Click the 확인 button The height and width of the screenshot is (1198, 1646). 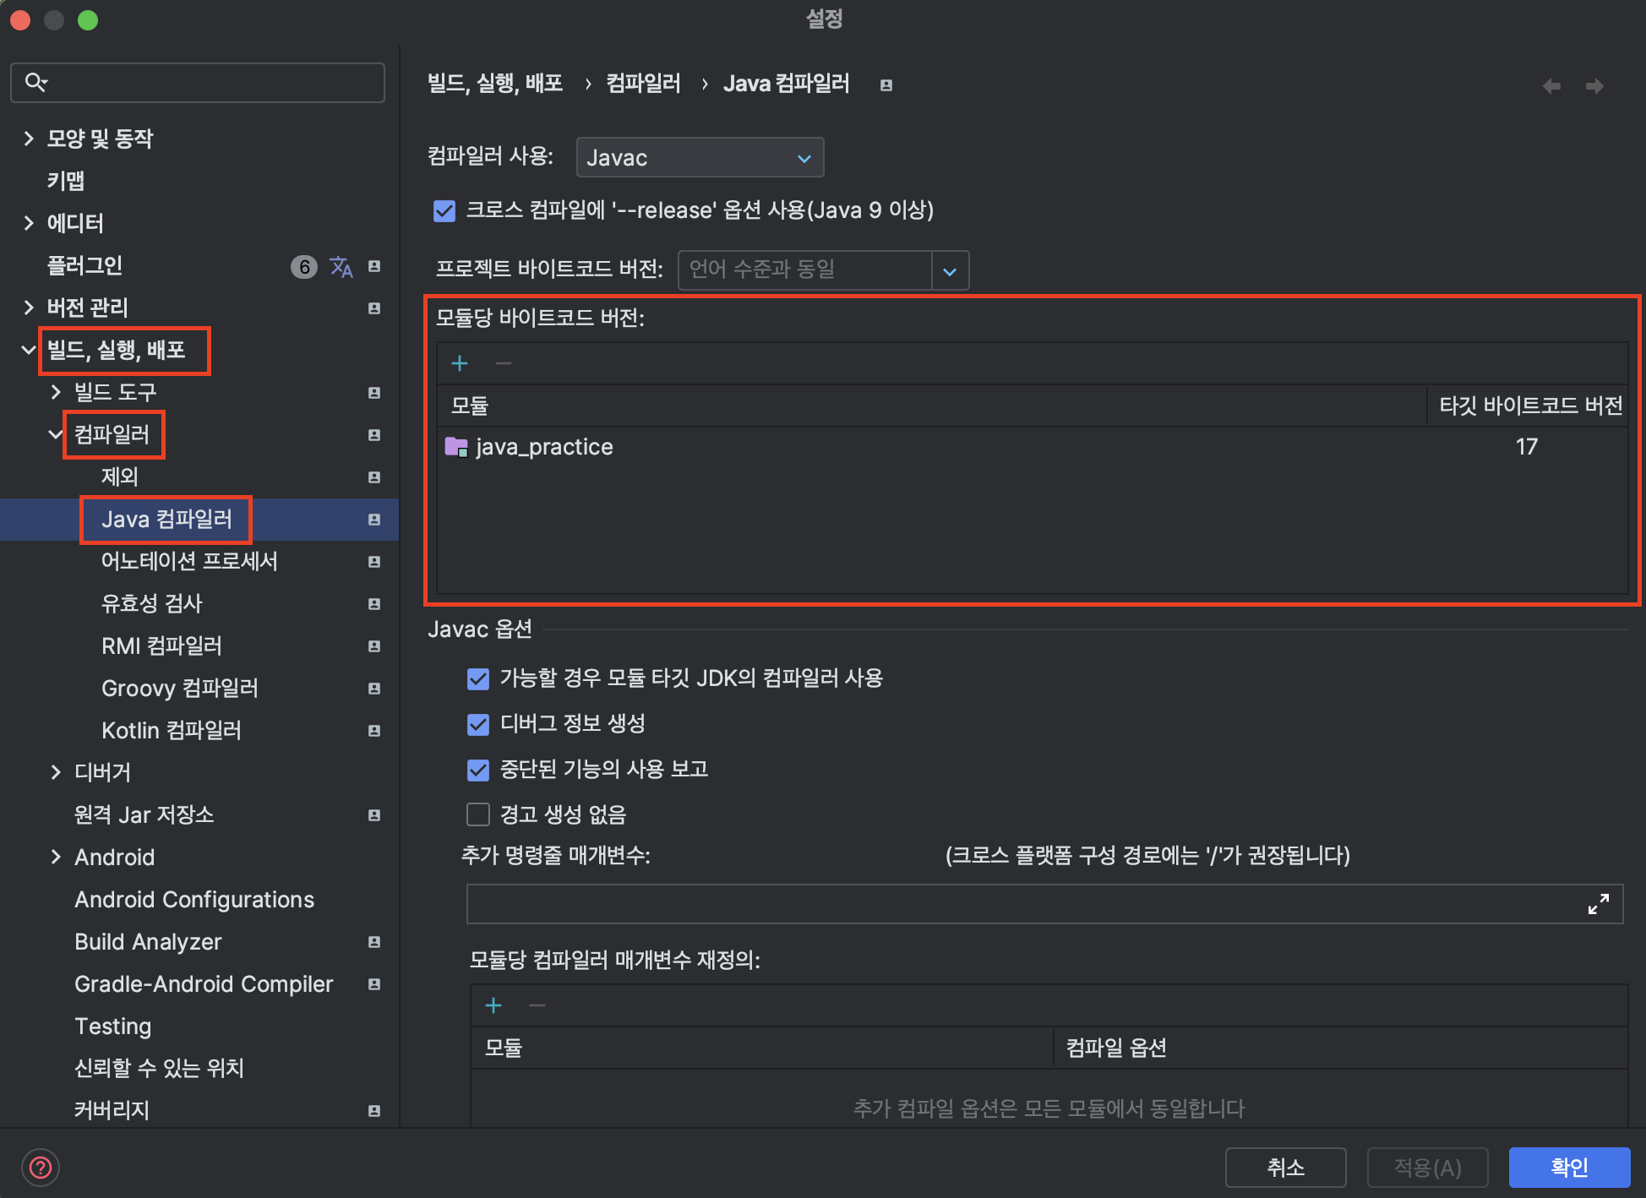1569,1168
